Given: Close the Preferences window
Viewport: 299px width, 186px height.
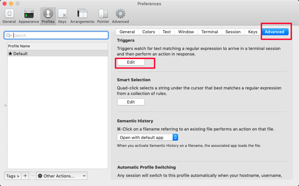Looking at the screenshot, I should point(5,4).
